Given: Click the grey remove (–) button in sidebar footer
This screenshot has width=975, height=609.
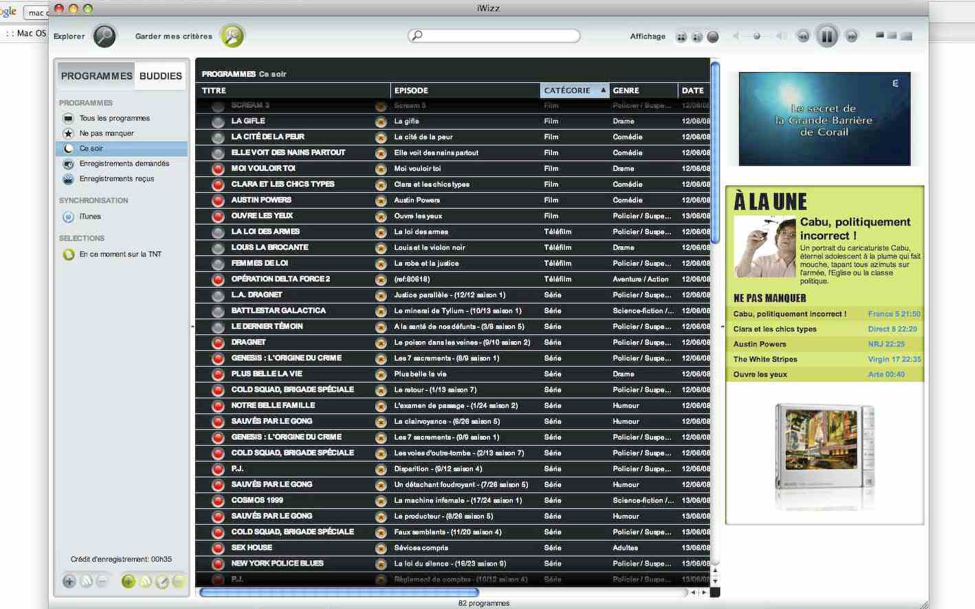Looking at the screenshot, I should coord(102,582).
